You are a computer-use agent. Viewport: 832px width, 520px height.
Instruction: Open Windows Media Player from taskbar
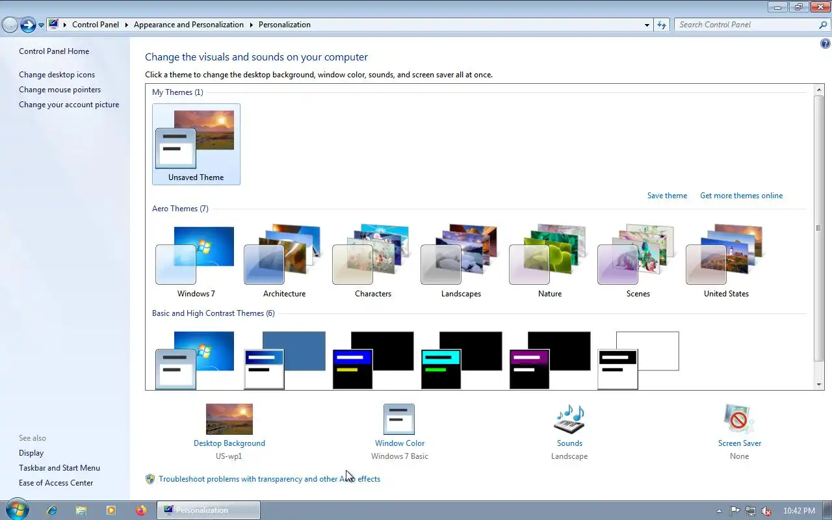point(110,510)
